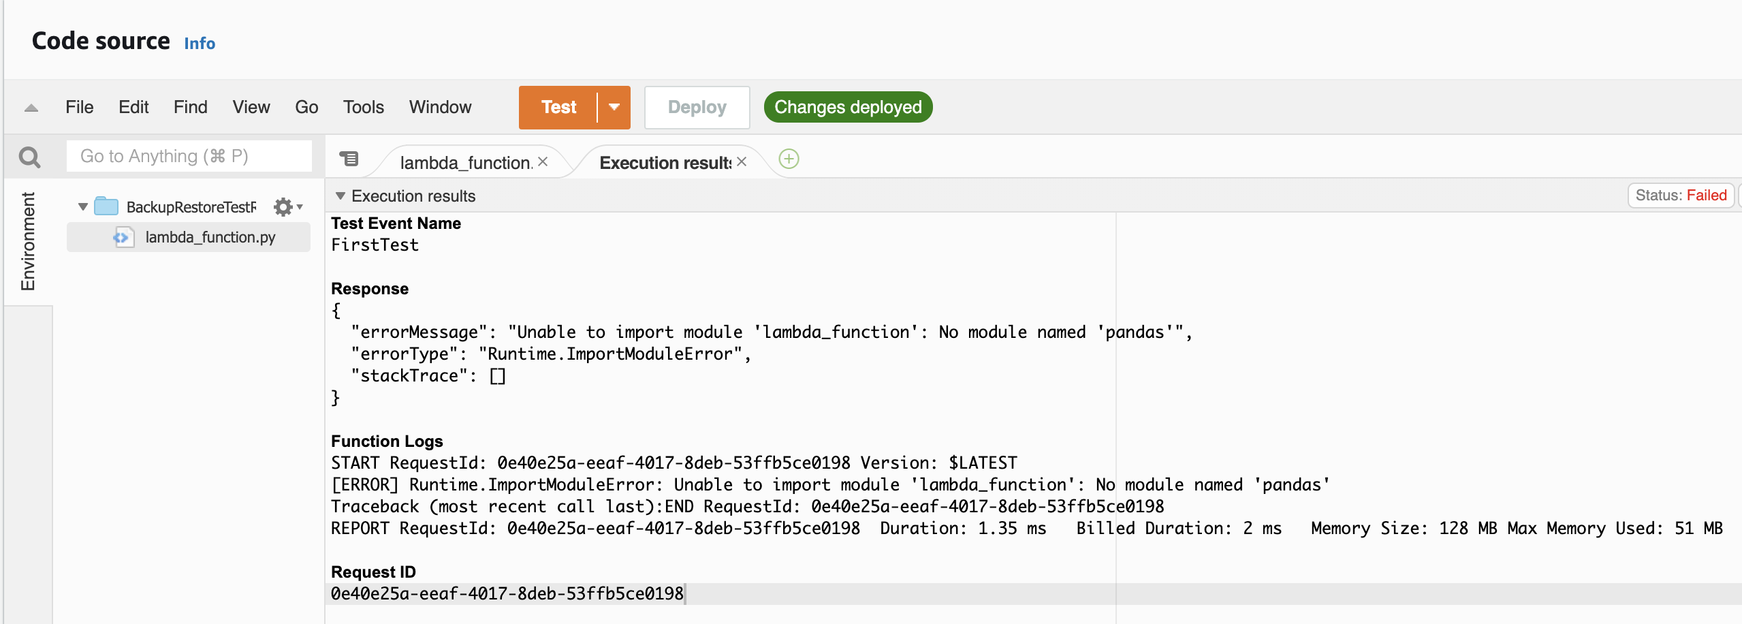Collapse the menu bar with up arrow

pos(31,108)
